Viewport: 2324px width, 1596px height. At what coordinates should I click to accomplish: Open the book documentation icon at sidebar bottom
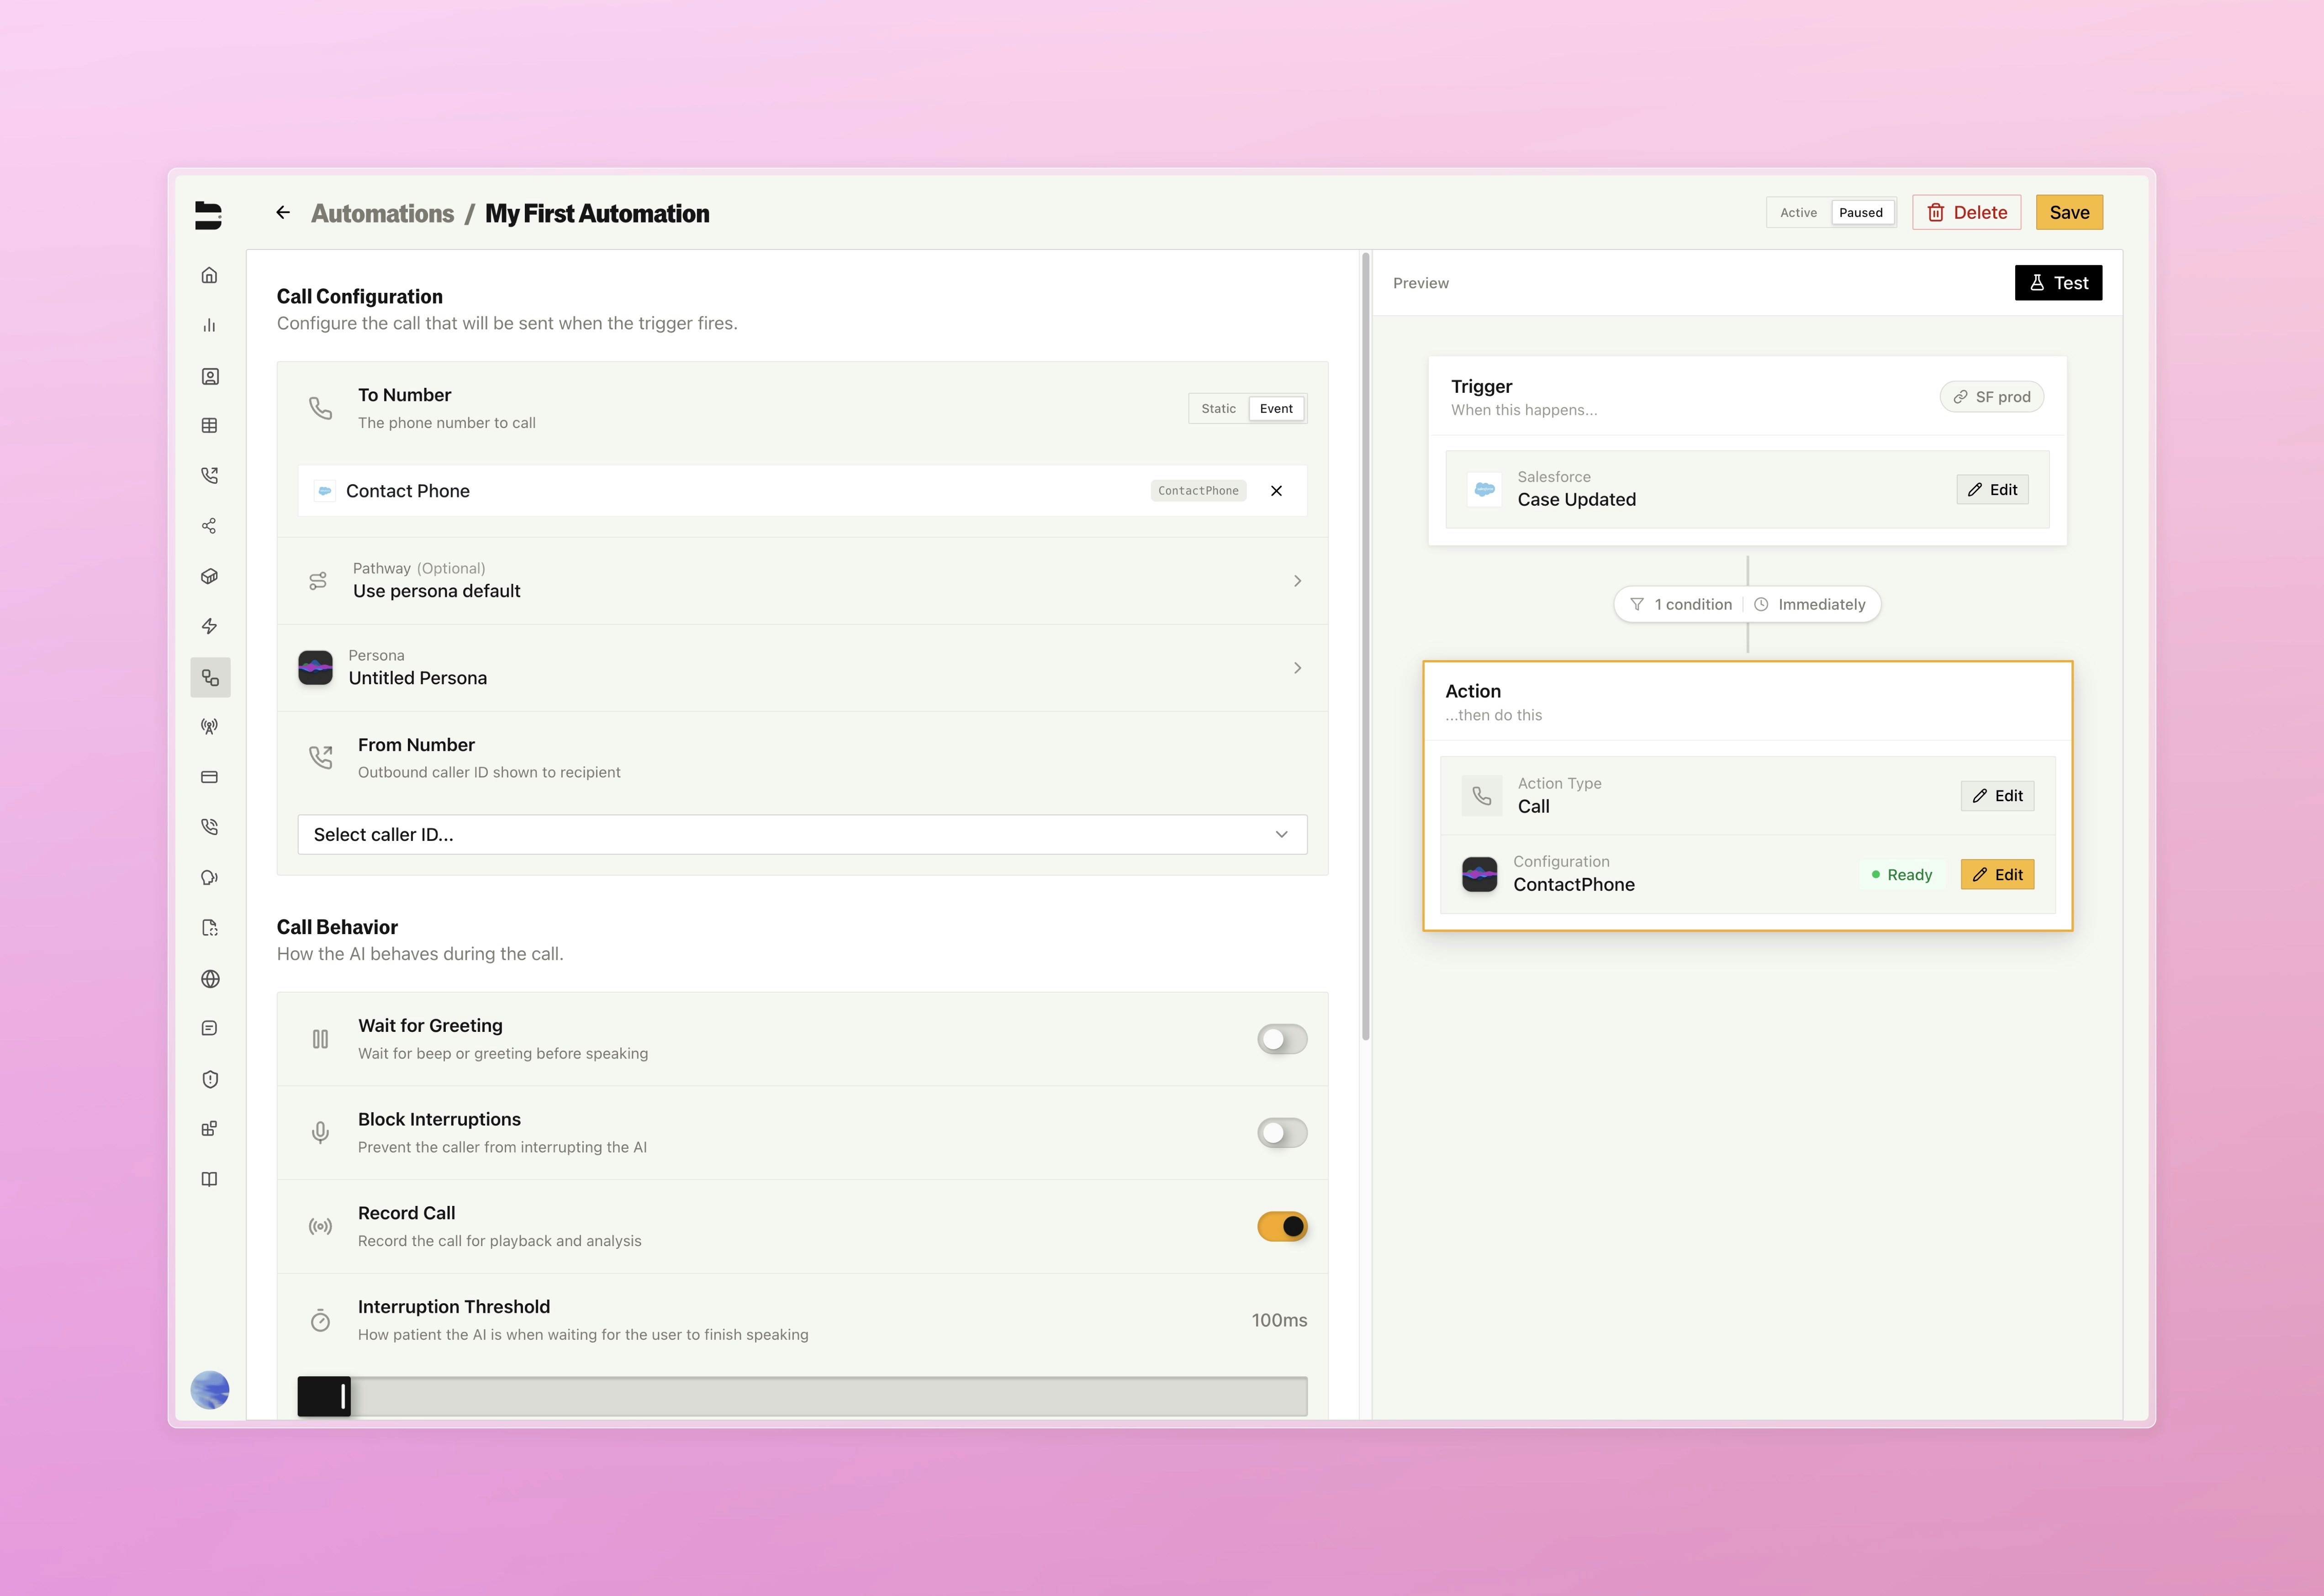(210, 1178)
